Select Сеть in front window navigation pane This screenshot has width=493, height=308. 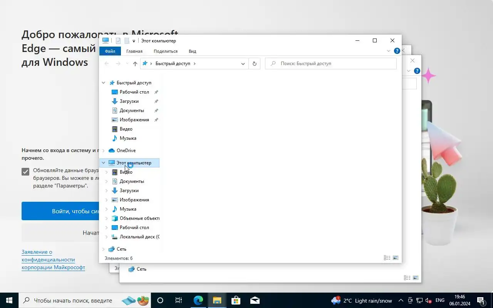pyautogui.click(x=121, y=249)
